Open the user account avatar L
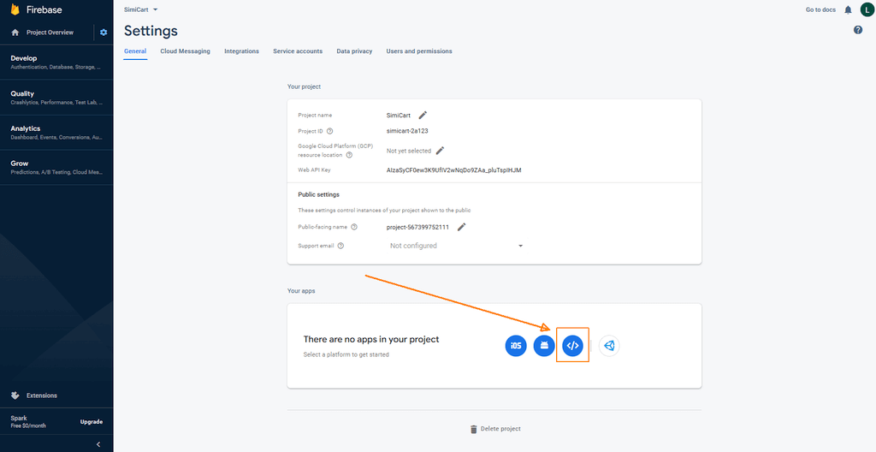This screenshot has height=452, width=876. pyautogui.click(x=867, y=9)
